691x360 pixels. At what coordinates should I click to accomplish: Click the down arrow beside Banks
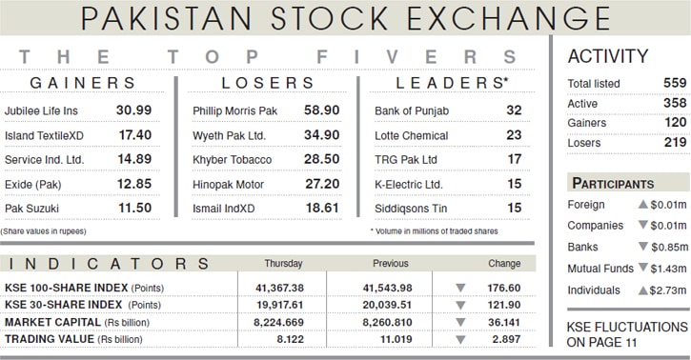click(643, 246)
